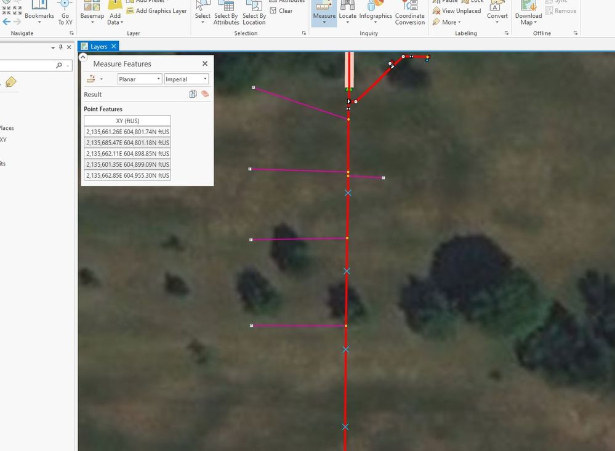The image size is (615, 451).
Task: Select row 2,135,662.85E 604,955.30N
Action: point(127,176)
